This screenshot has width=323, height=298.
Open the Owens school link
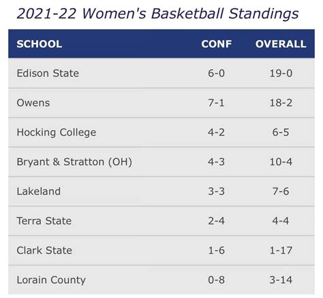click(33, 103)
